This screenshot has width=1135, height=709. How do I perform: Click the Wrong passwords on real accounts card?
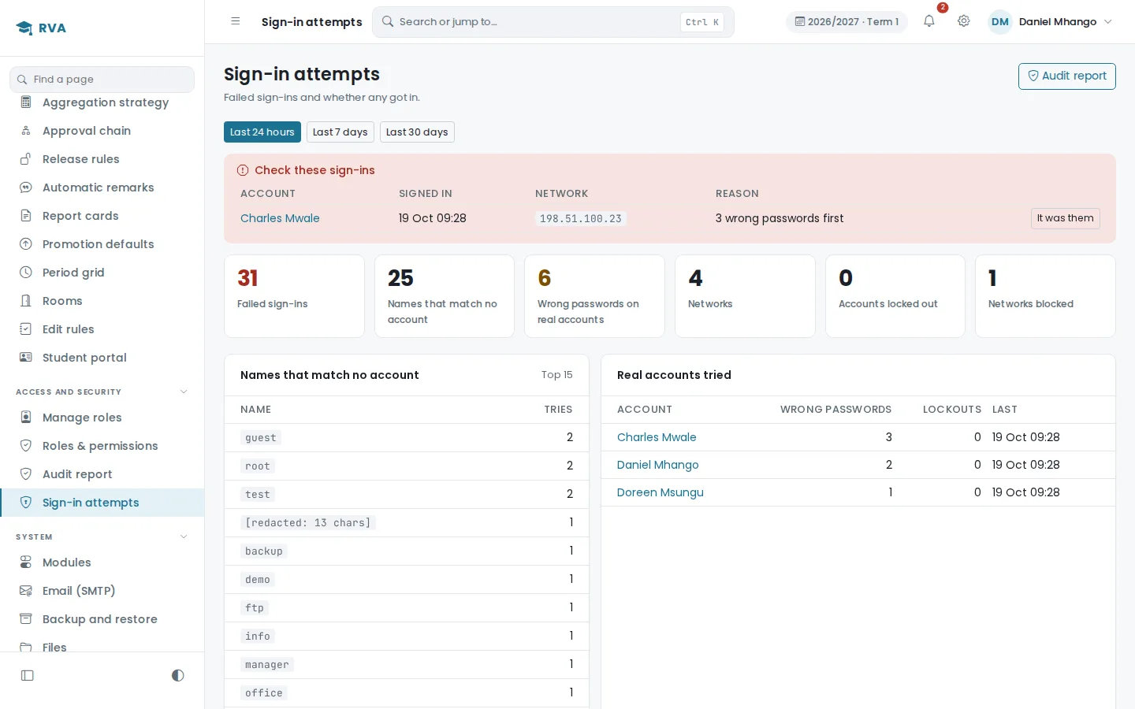pos(594,296)
